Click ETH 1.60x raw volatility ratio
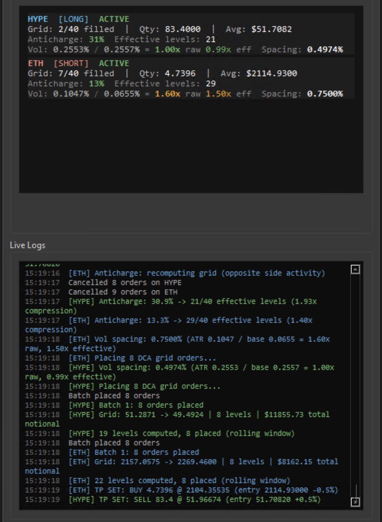This screenshot has width=382, height=522. (x=167, y=94)
